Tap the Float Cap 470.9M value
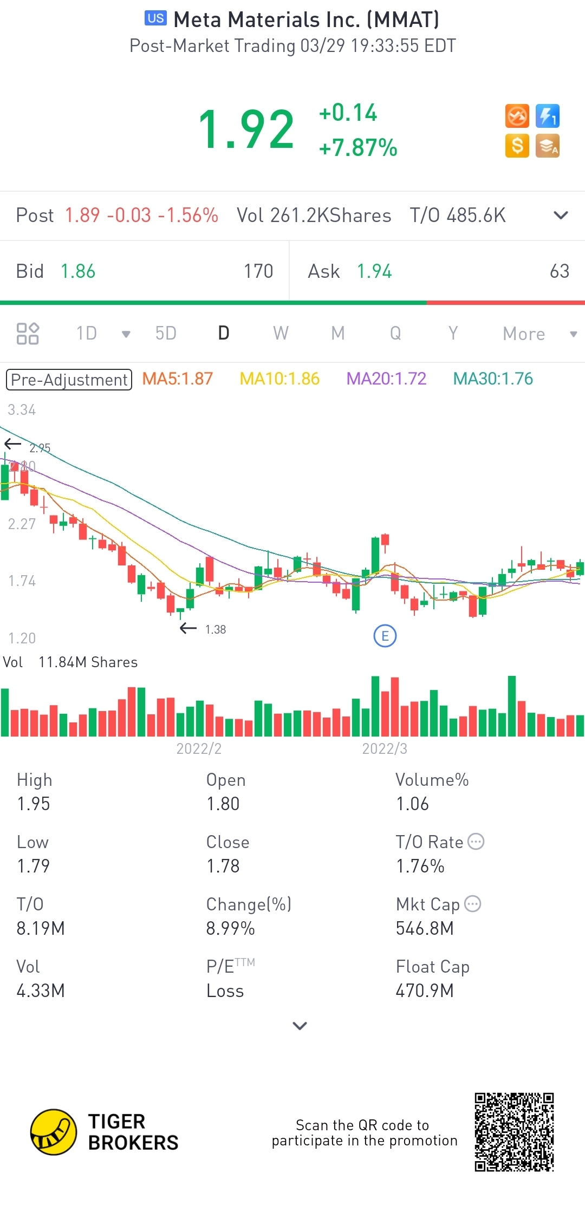The height and width of the screenshot is (1218, 585). coord(425,991)
